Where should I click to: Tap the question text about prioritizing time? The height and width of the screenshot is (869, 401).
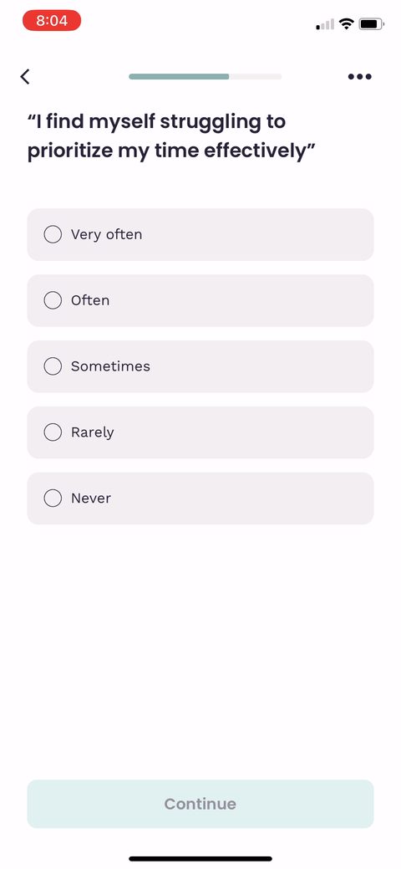[x=172, y=135]
